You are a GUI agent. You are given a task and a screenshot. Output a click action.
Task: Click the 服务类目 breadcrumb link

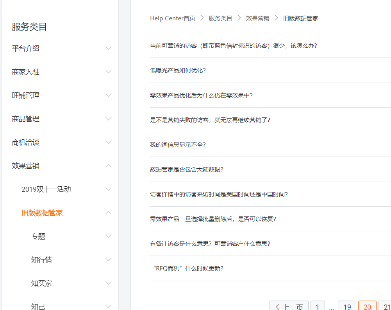pos(220,18)
